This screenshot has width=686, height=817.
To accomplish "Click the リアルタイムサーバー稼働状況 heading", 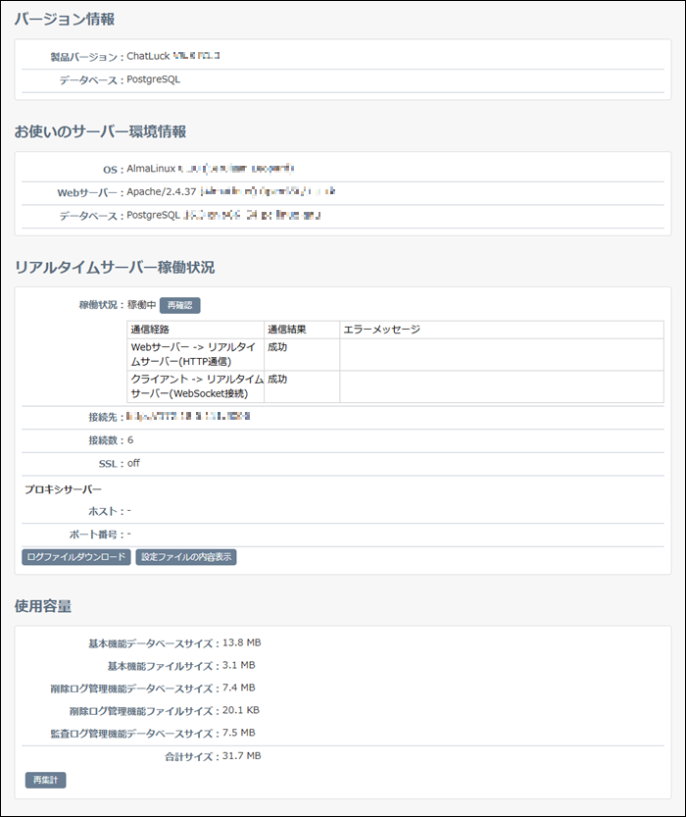I will pyautogui.click(x=114, y=267).
